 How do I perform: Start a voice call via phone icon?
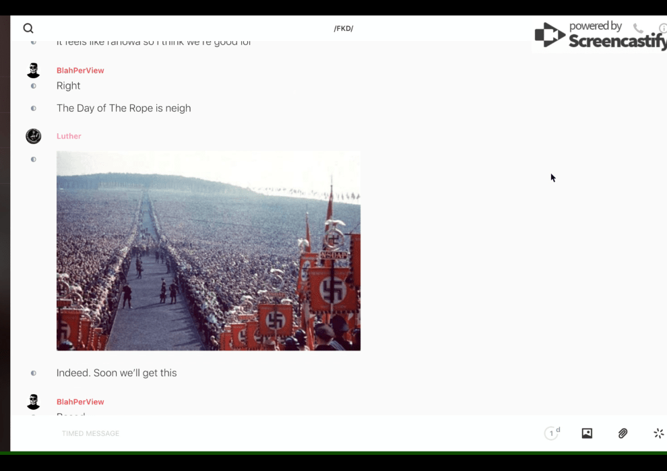coord(637,28)
